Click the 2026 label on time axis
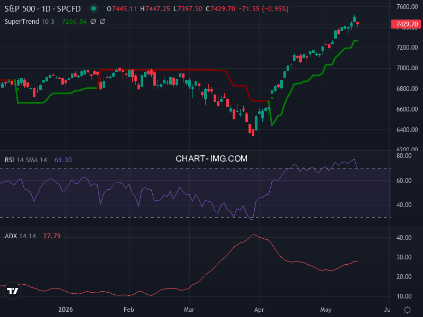The width and height of the screenshot is (423, 317). pyautogui.click(x=66, y=310)
